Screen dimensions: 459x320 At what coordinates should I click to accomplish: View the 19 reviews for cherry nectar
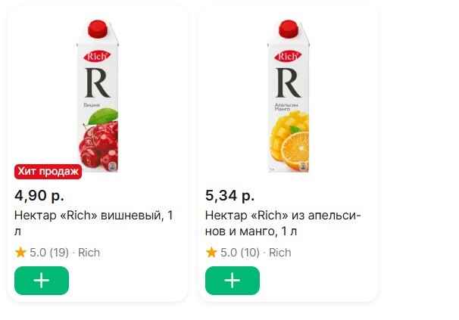coord(59,253)
